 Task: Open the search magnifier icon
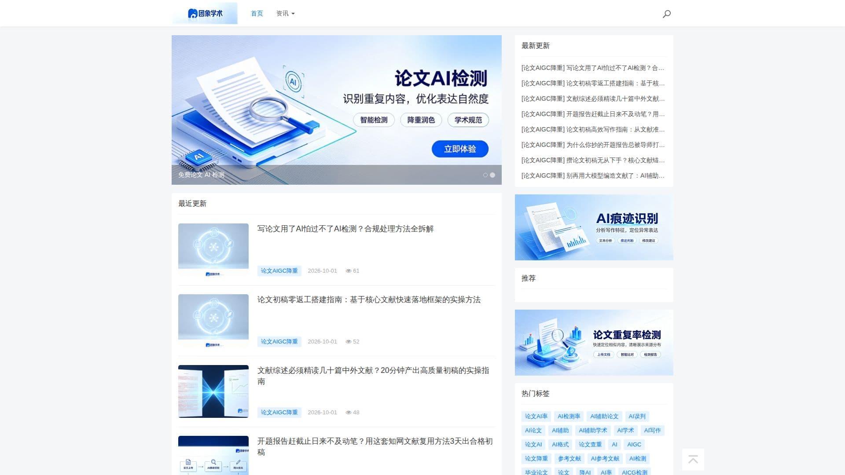click(667, 14)
